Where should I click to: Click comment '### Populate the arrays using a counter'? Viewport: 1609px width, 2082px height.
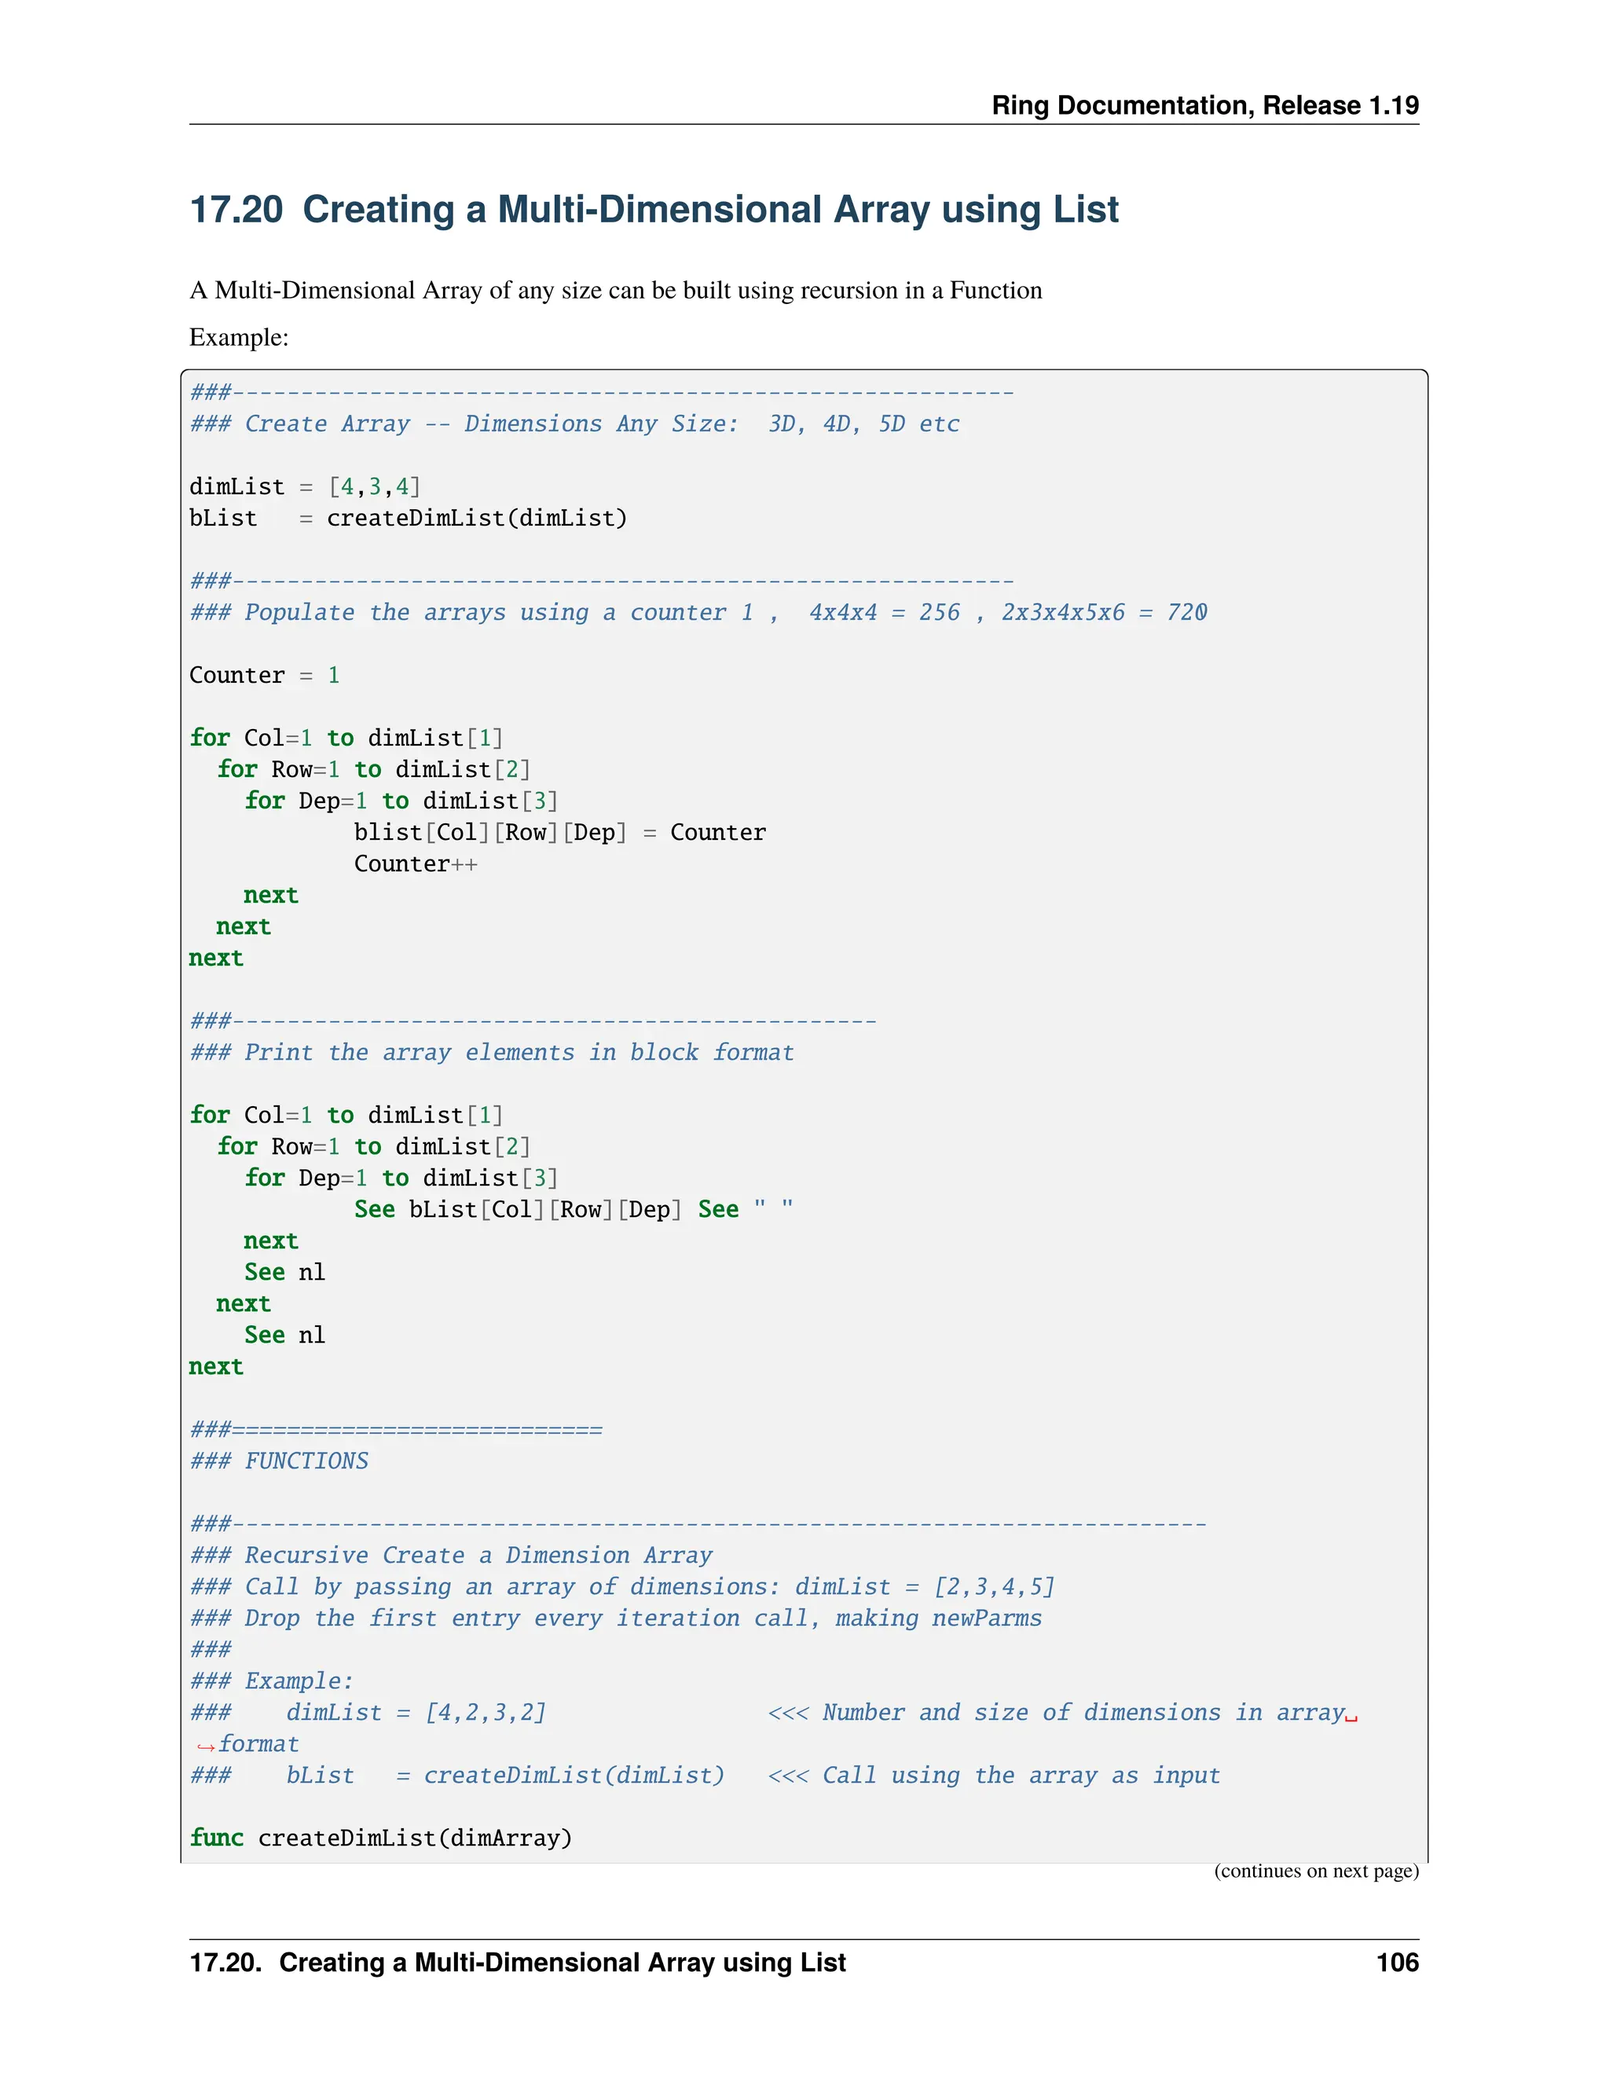[x=698, y=612]
